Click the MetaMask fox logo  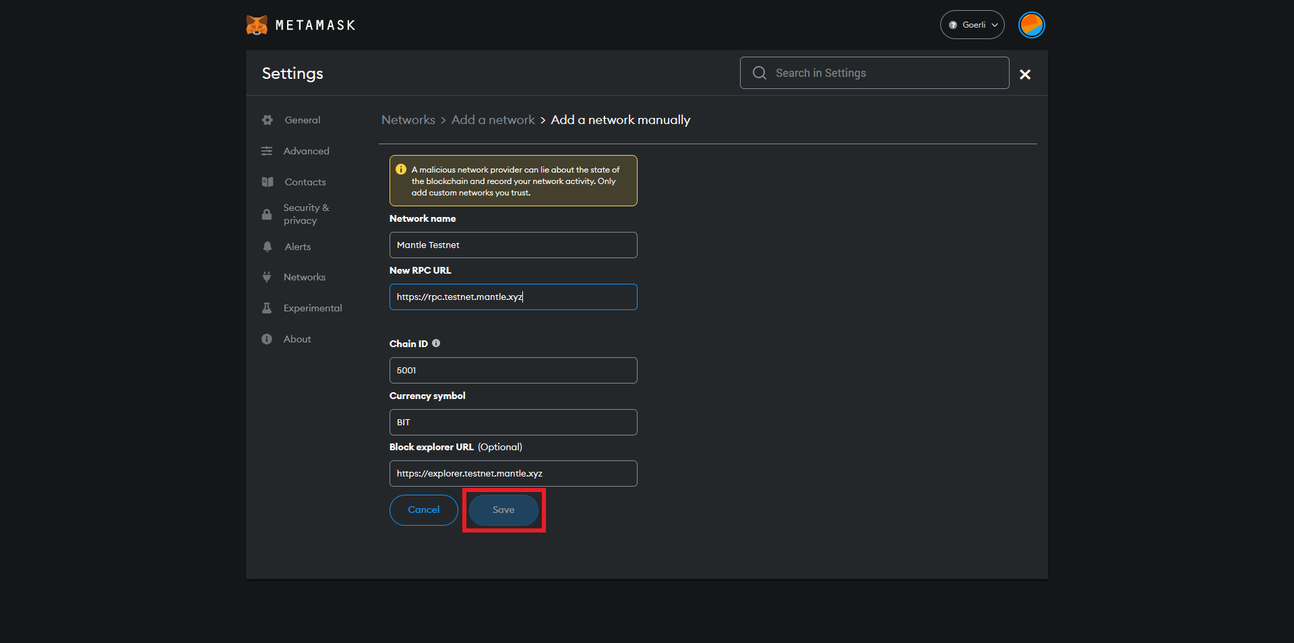point(257,25)
